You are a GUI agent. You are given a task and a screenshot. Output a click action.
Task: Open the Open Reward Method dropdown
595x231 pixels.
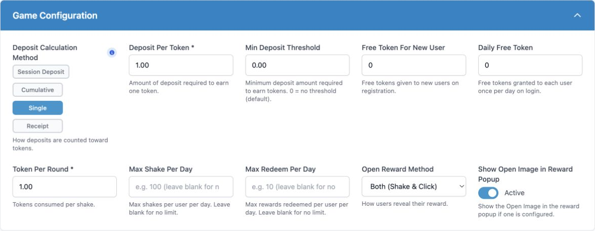pyautogui.click(x=414, y=186)
